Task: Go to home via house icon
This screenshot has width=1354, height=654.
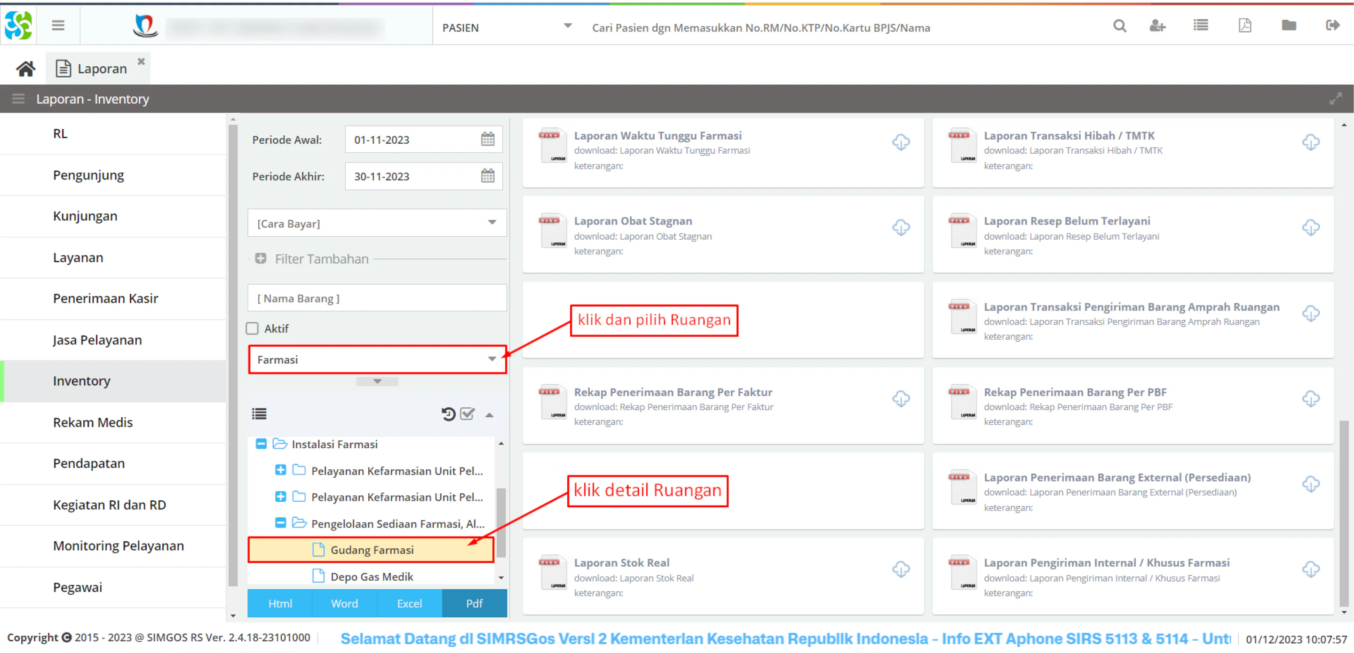Action: click(25, 69)
